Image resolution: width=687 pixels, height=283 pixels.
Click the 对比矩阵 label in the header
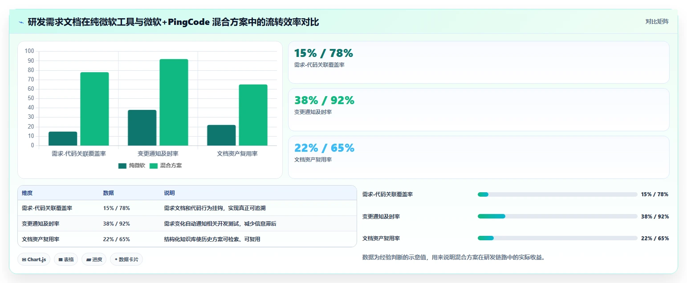click(657, 21)
